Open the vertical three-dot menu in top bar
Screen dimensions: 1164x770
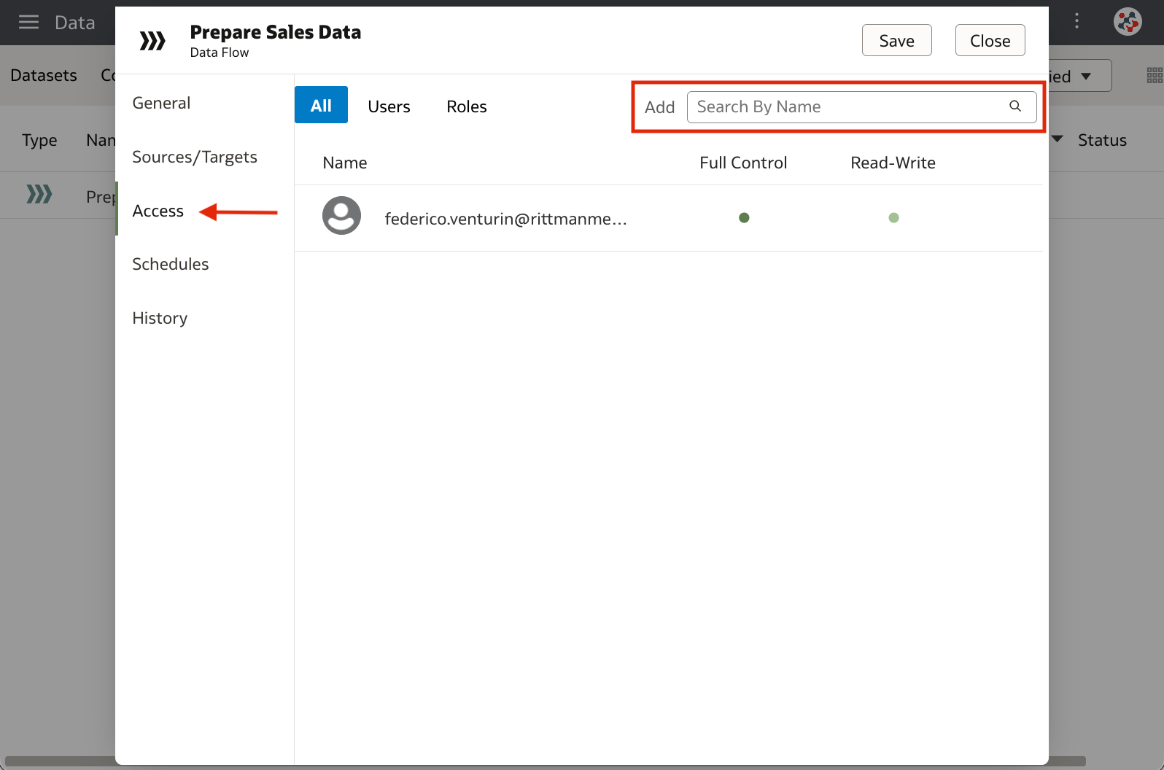[1076, 21]
